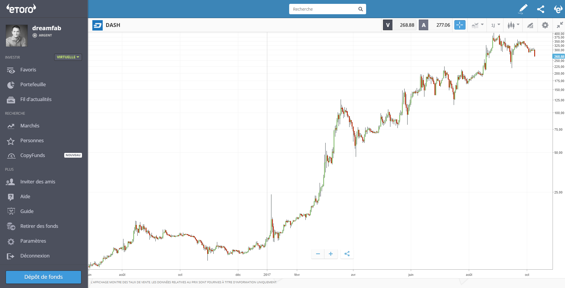Click the drawing tools pencil-chart icon
The image size is (565, 288).
tap(530, 25)
